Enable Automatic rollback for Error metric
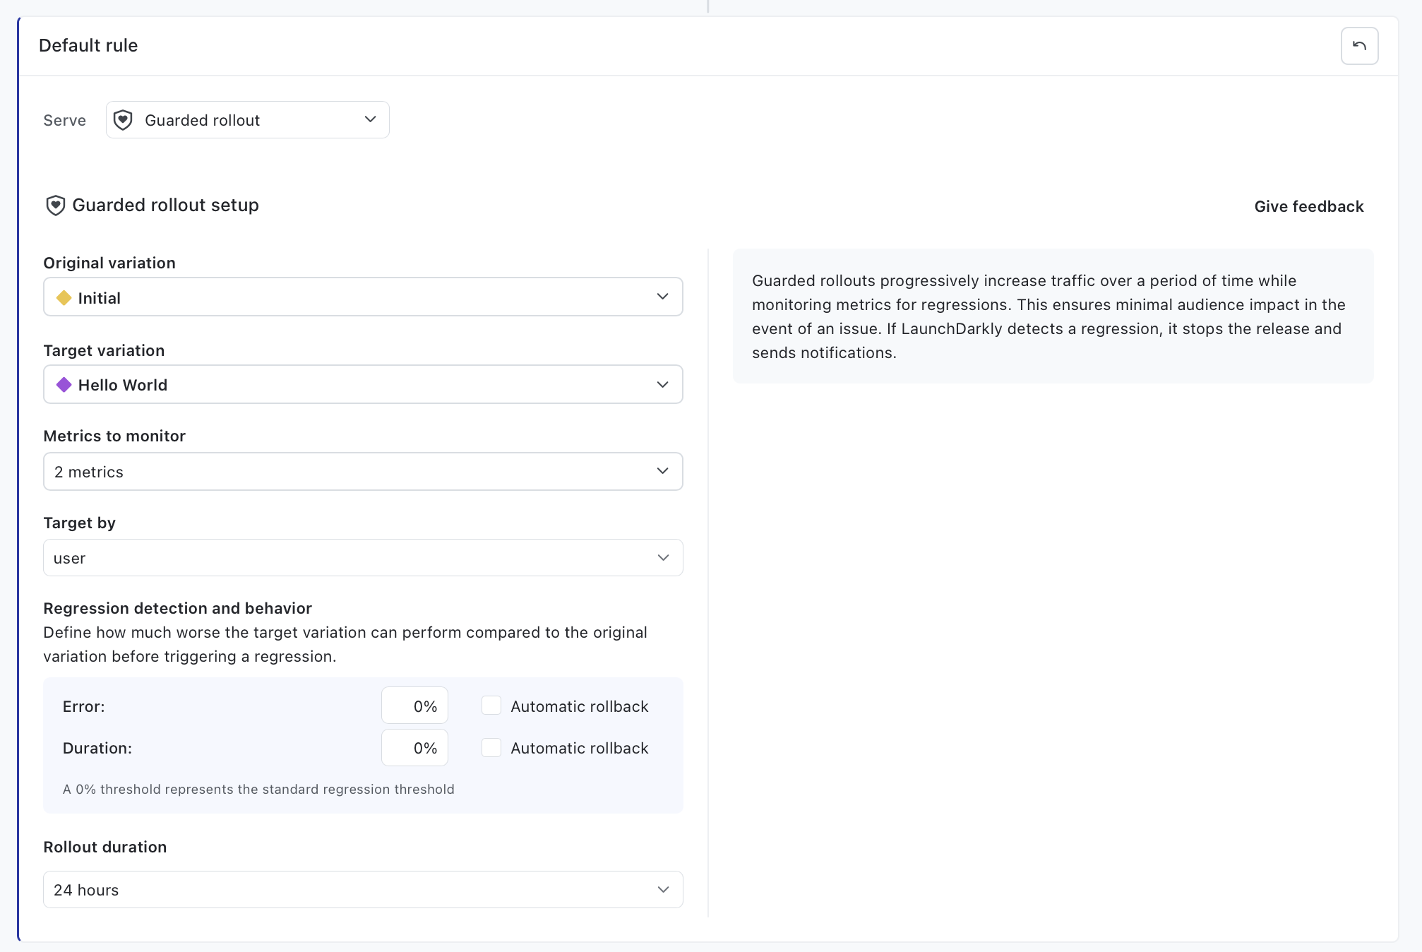1422x952 pixels. (x=491, y=706)
